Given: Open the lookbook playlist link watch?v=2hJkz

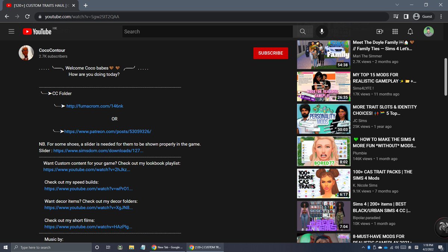Looking at the screenshot, I should click(x=87, y=169).
